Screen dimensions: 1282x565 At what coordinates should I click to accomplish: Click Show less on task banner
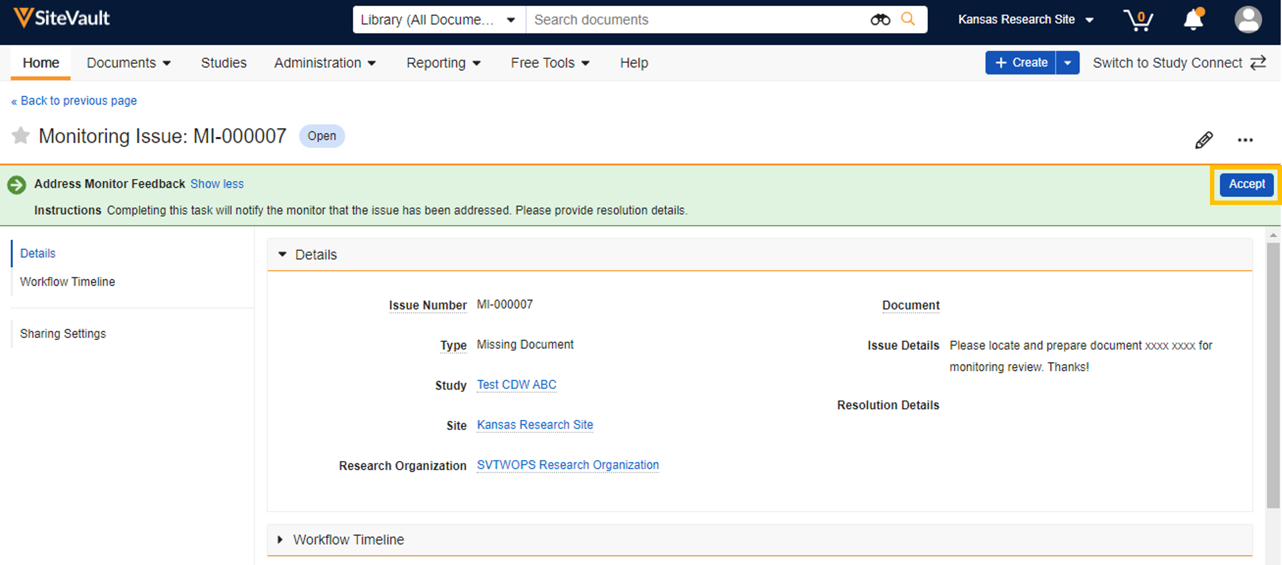217,184
